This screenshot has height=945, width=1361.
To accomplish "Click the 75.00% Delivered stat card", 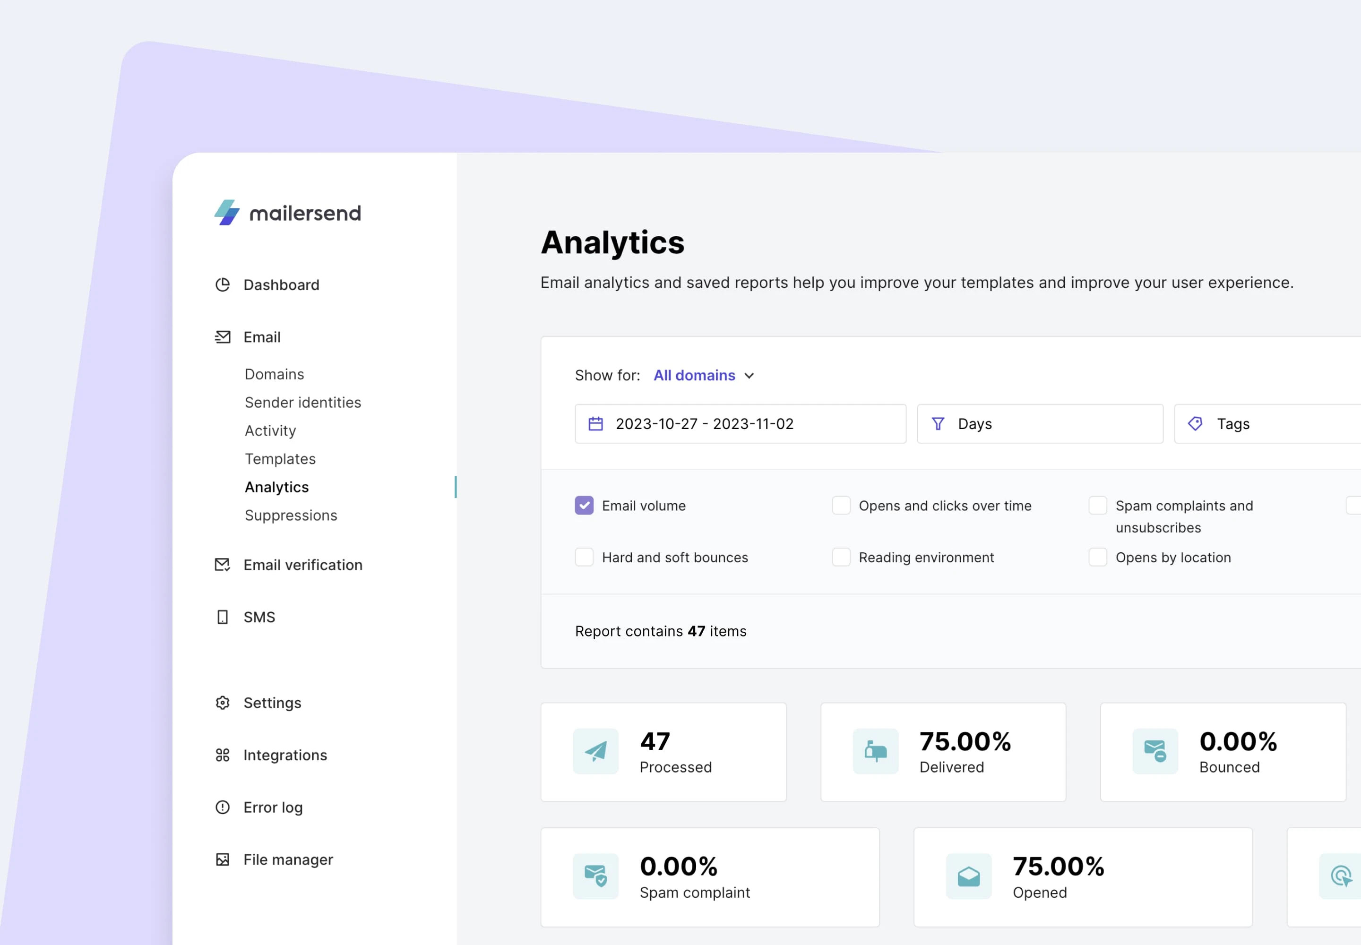I will (943, 752).
